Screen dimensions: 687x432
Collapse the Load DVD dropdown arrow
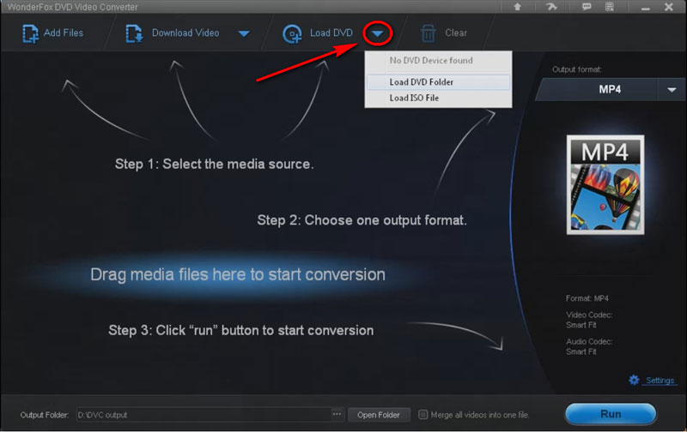377,33
